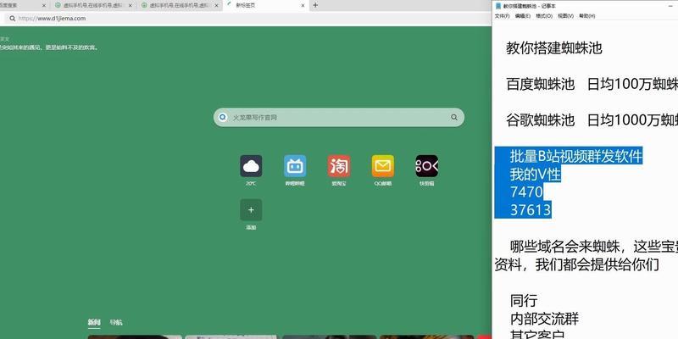Close the third browser tab

217,6
